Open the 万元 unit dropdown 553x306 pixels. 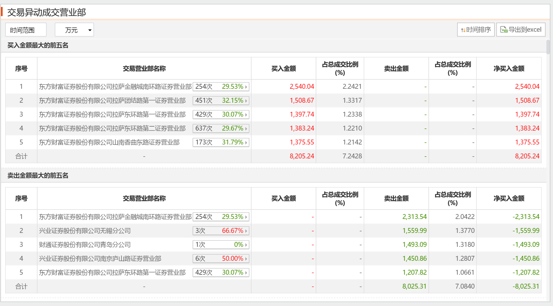(74, 30)
